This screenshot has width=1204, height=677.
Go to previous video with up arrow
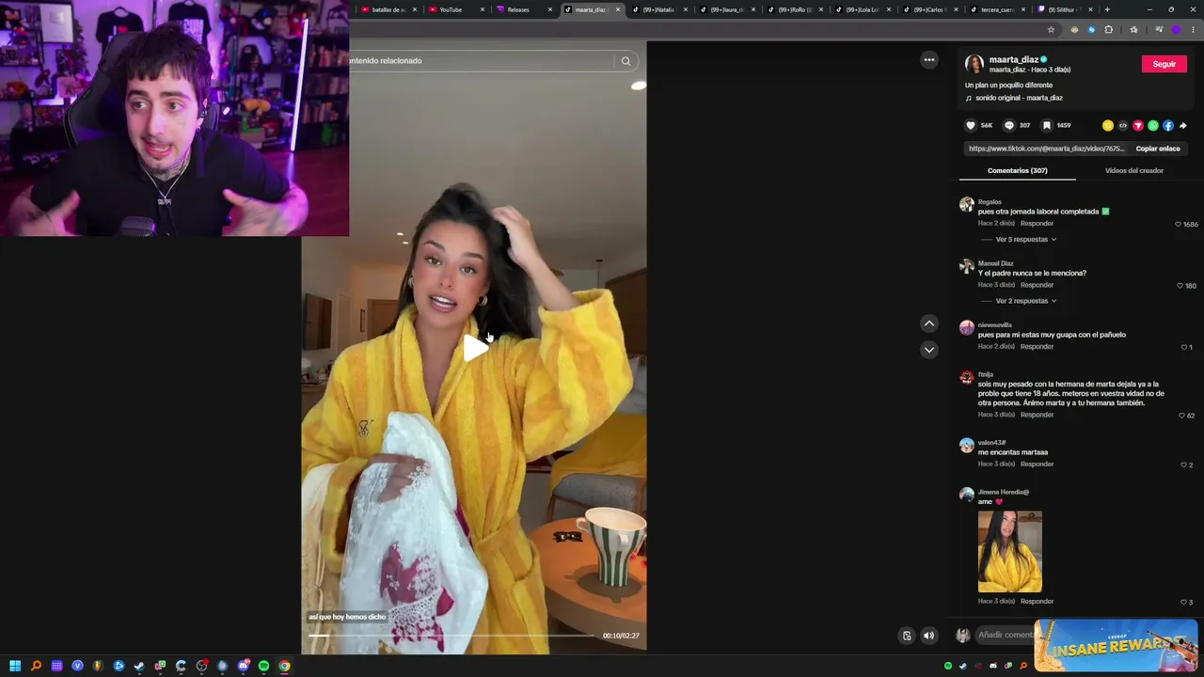(929, 323)
